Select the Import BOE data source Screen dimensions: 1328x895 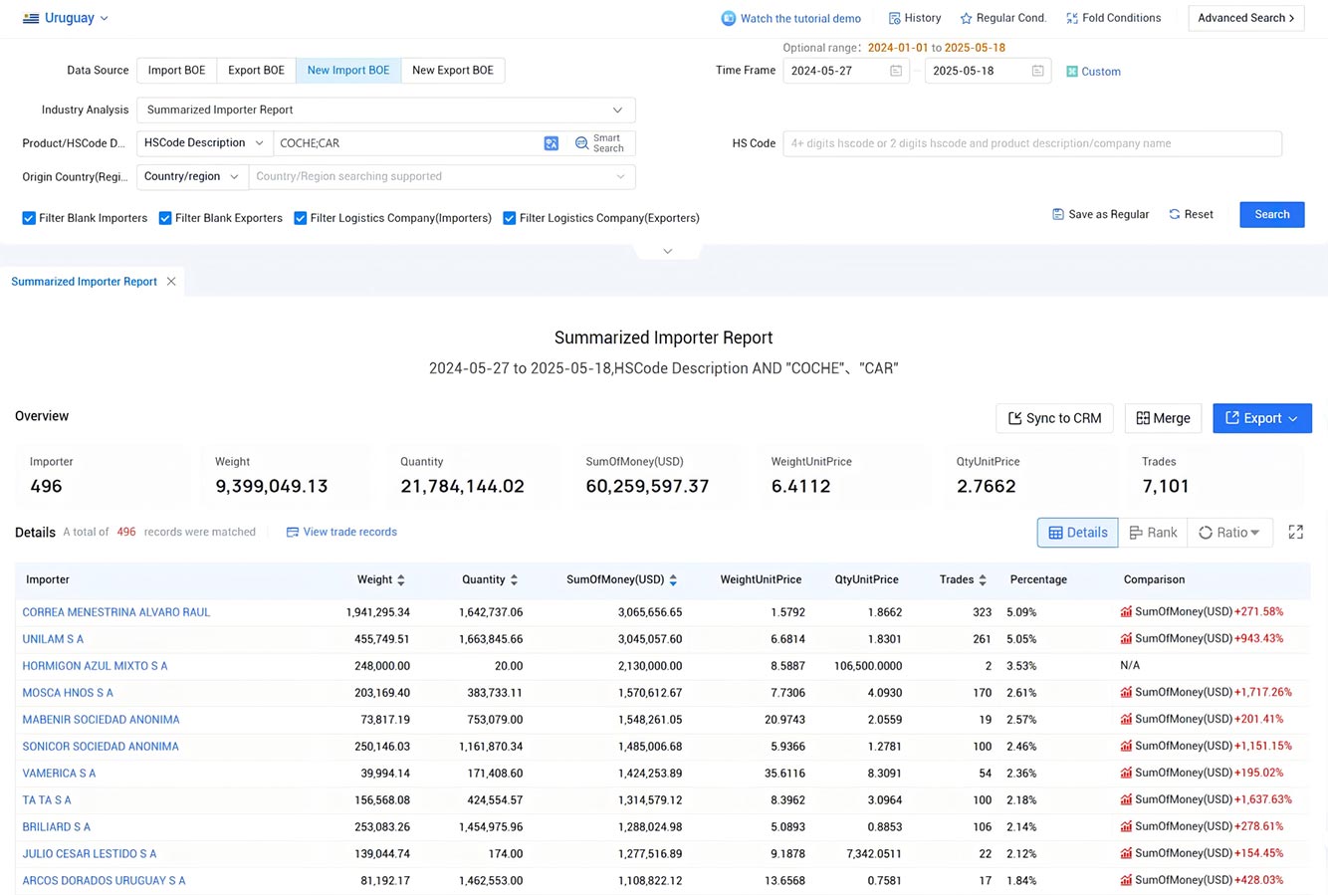tap(177, 71)
